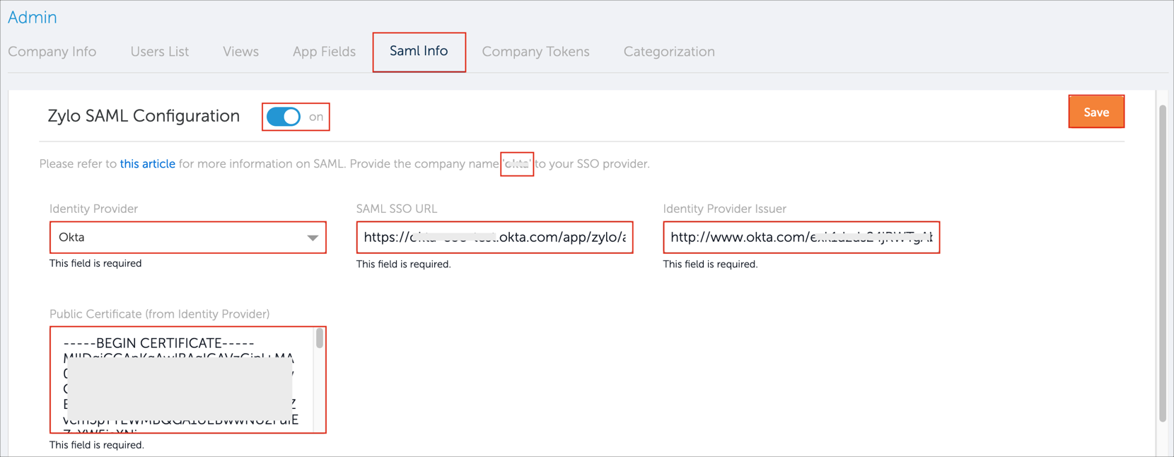
Task: Switch to the Categorization tab
Action: (x=668, y=52)
